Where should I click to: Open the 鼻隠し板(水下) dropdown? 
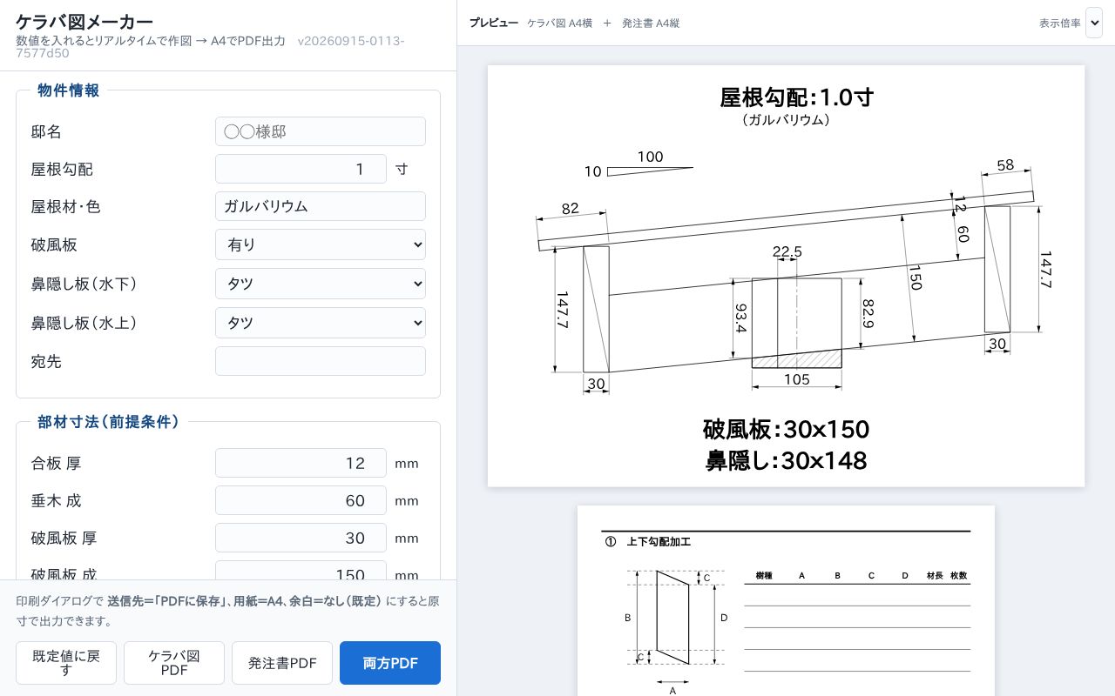(320, 284)
